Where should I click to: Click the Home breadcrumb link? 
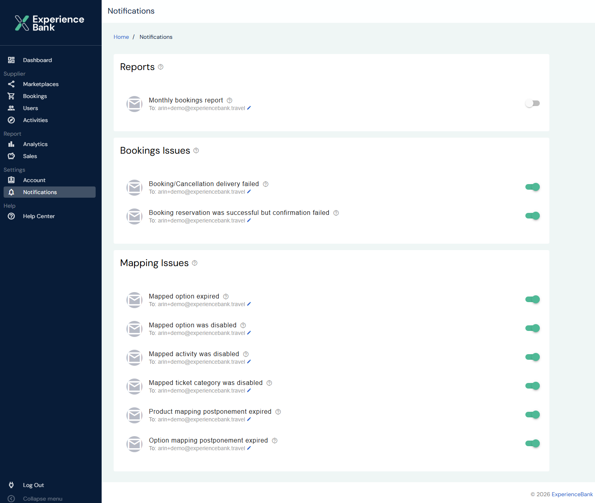point(121,37)
